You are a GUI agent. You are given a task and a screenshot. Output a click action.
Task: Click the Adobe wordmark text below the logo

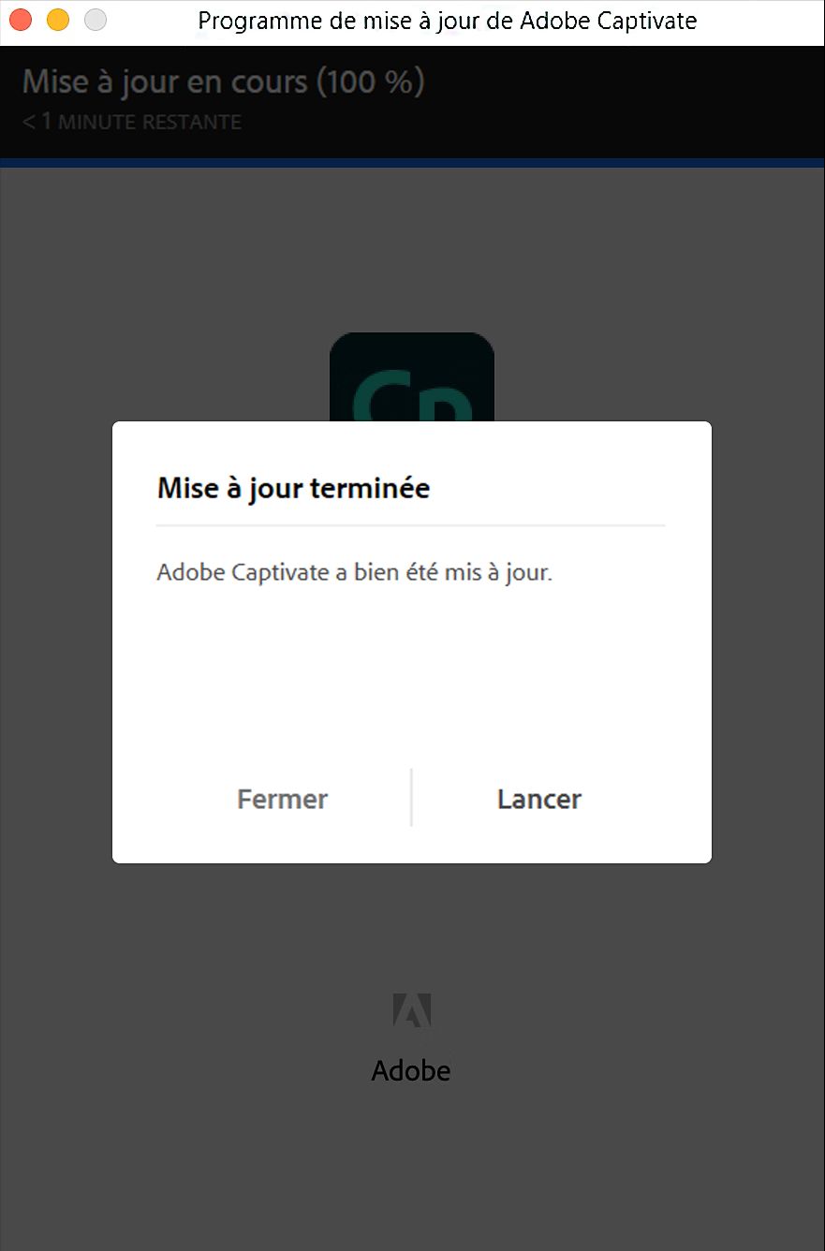(x=411, y=1070)
